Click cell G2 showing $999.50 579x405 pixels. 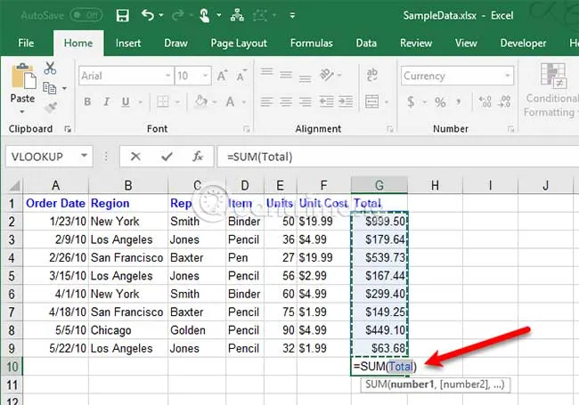pyautogui.click(x=379, y=222)
